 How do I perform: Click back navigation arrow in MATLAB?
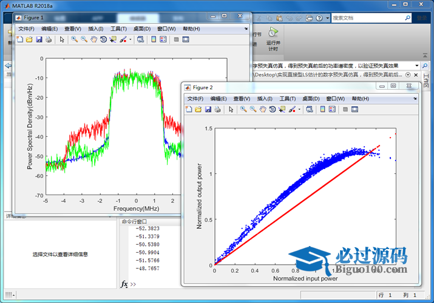pos(8,65)
